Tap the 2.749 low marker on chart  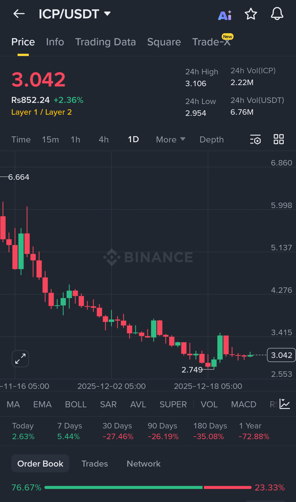(192, 370)
